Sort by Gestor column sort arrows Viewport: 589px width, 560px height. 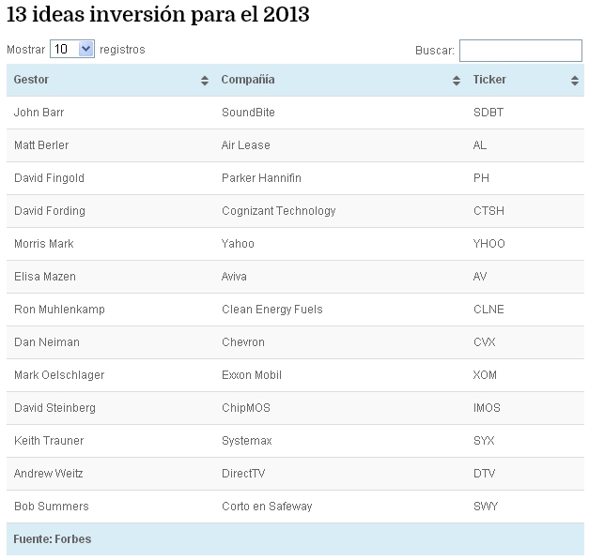[x=205, y=81]
